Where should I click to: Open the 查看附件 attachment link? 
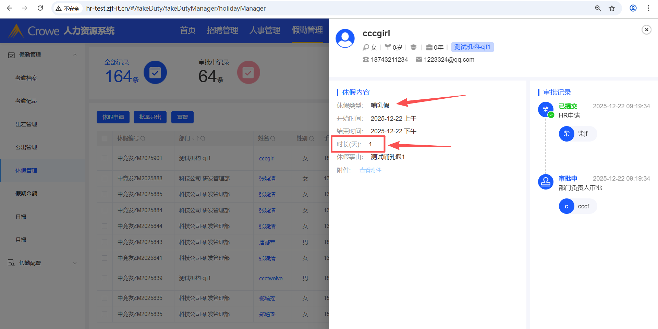pyautogui.click(x=370, y=170)
